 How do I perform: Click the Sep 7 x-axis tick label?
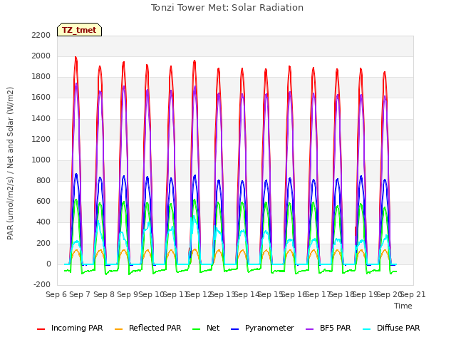pyautogui.click(x=80, y=294)
